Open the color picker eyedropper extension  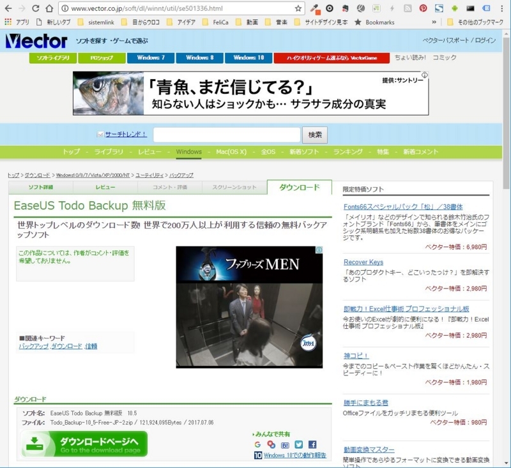coord(314,8)
